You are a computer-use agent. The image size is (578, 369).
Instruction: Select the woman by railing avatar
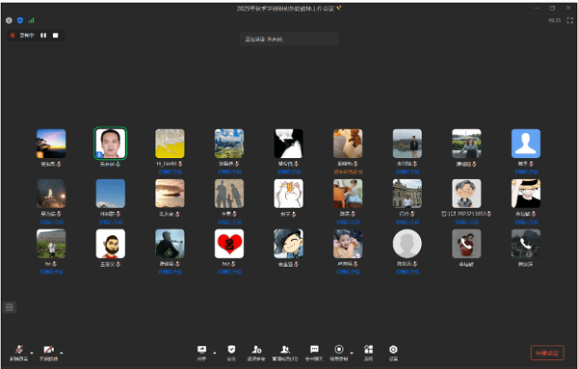tap(466, 144)
